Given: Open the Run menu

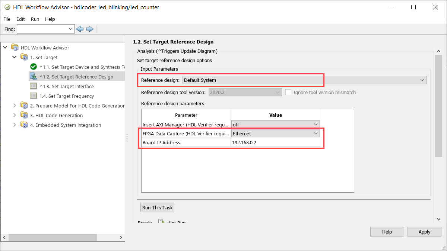Looking at the screenshot, I should click(35, 19).
